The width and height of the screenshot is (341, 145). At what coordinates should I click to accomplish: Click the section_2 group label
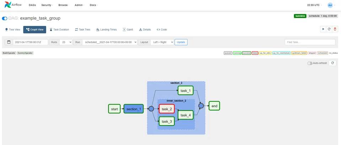176,83
